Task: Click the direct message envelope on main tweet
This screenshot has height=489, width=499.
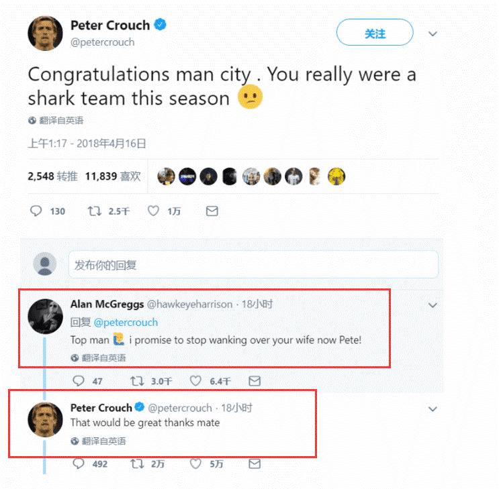Action: (212, 211)
